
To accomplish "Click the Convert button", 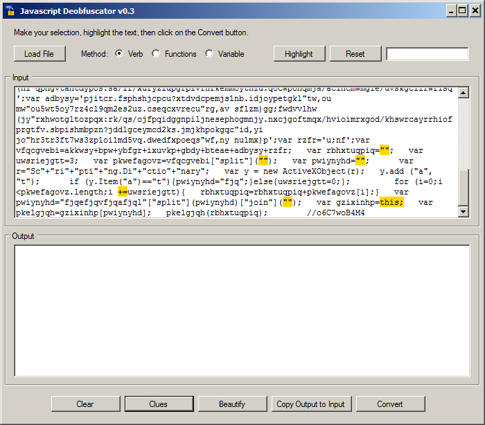I will point(390,404).
